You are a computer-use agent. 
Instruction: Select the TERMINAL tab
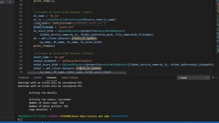52,78
